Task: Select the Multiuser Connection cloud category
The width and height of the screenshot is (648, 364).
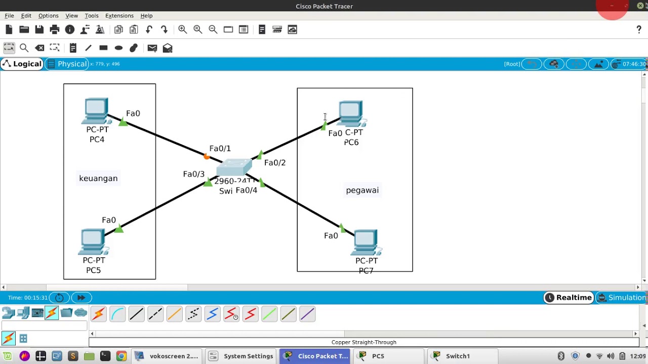Action: click(x=81, y=313)
